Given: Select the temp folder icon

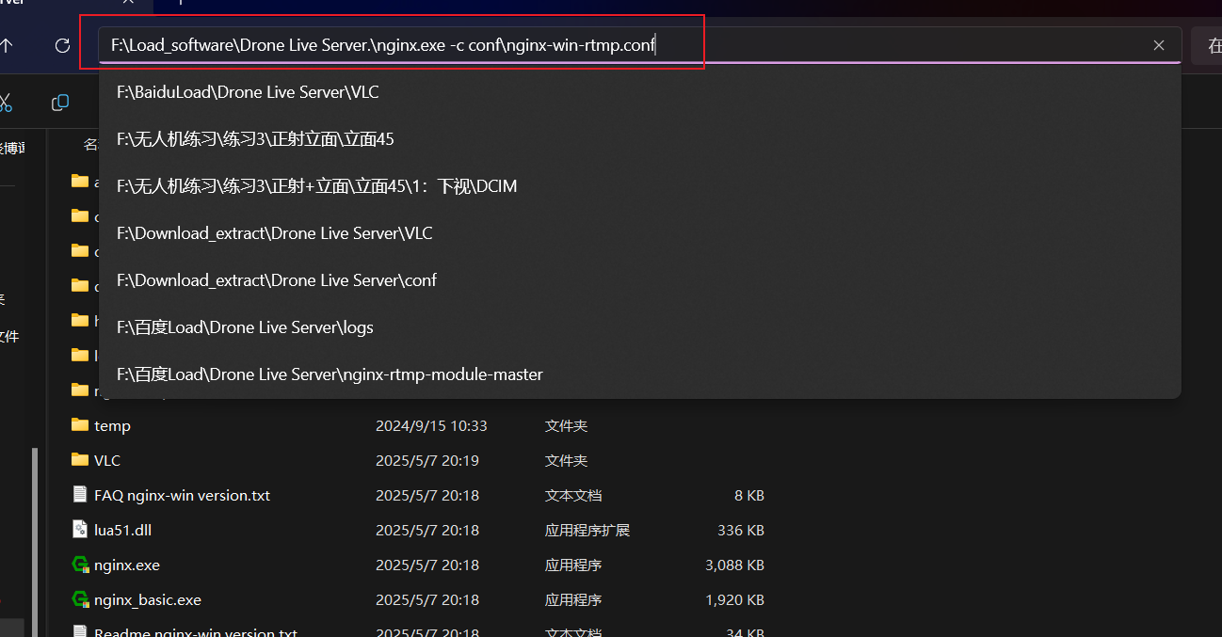Looking at the screenshot, I should click(80, 425).
